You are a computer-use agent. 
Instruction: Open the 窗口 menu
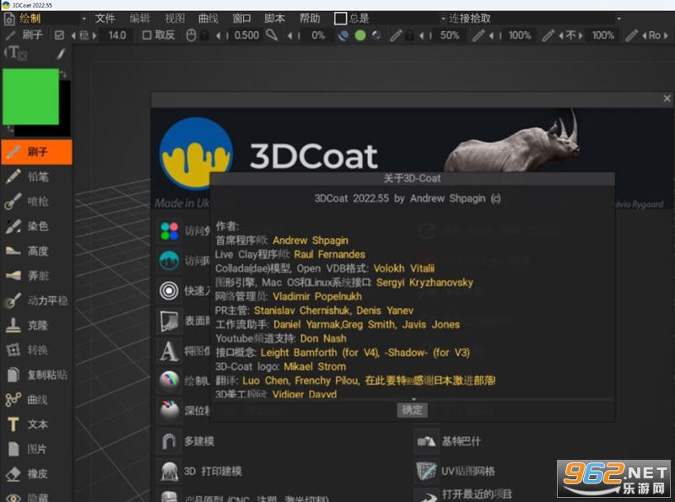coord(241,19)
